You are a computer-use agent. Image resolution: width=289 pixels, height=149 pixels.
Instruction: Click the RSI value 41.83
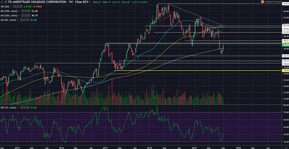pyautogui.click(x=34, y=108)
